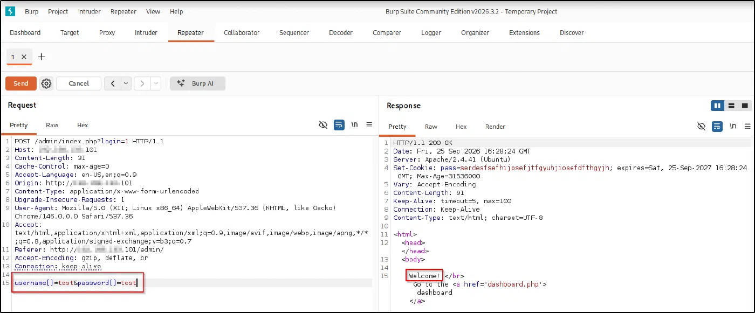The image size is (755, 313).
Task: Open the Burp menu in the menu bar
Action: click(x=32, y=11)
